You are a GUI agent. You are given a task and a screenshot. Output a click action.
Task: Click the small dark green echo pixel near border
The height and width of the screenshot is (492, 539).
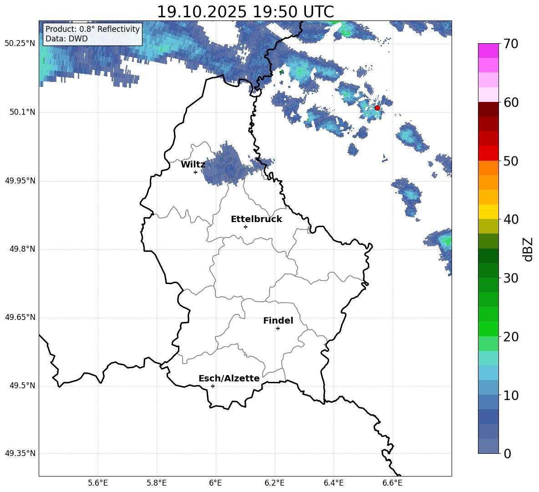tap(281, 72)
